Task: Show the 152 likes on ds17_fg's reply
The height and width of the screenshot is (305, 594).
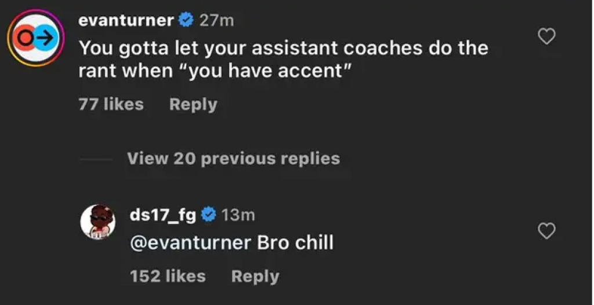Action: point(168,277)
